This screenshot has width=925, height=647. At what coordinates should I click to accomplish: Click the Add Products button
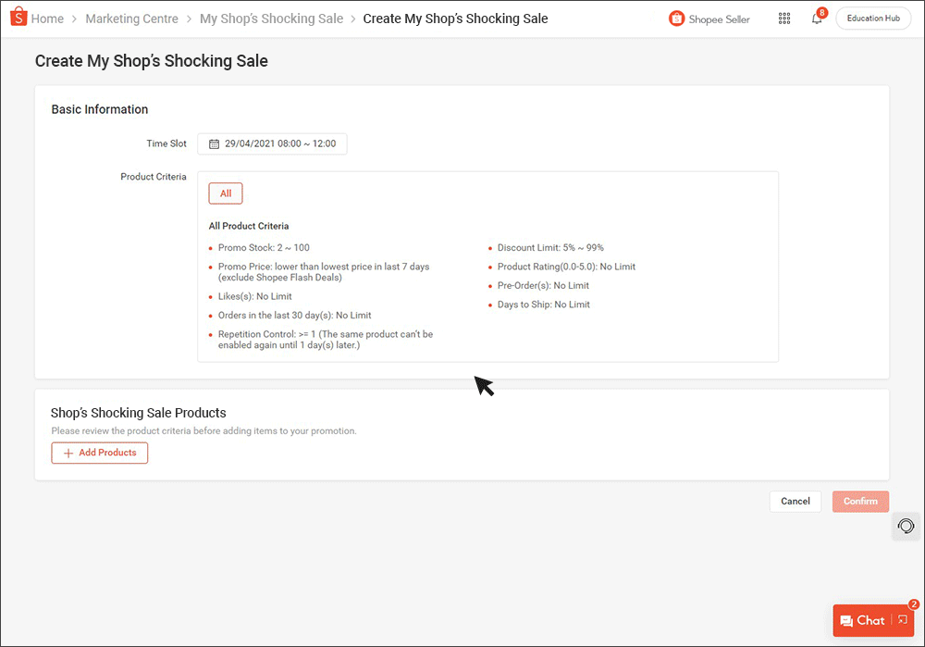[x=99, y=453]
